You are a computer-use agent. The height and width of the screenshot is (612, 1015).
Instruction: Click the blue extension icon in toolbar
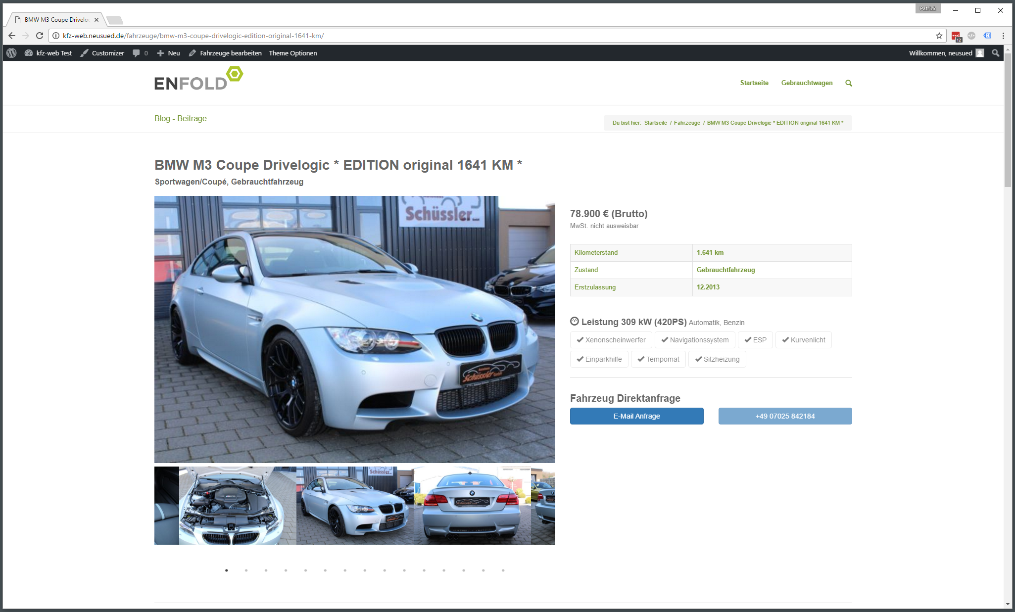pyautogui.click(x=987, y=36)
